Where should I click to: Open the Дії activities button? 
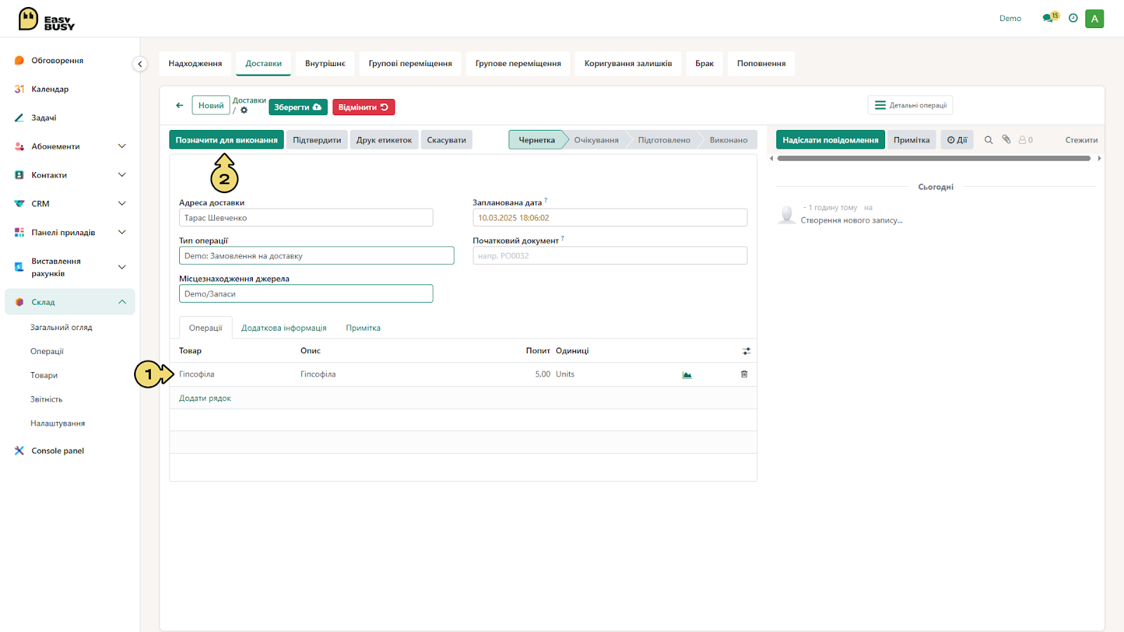pos(957,140)
